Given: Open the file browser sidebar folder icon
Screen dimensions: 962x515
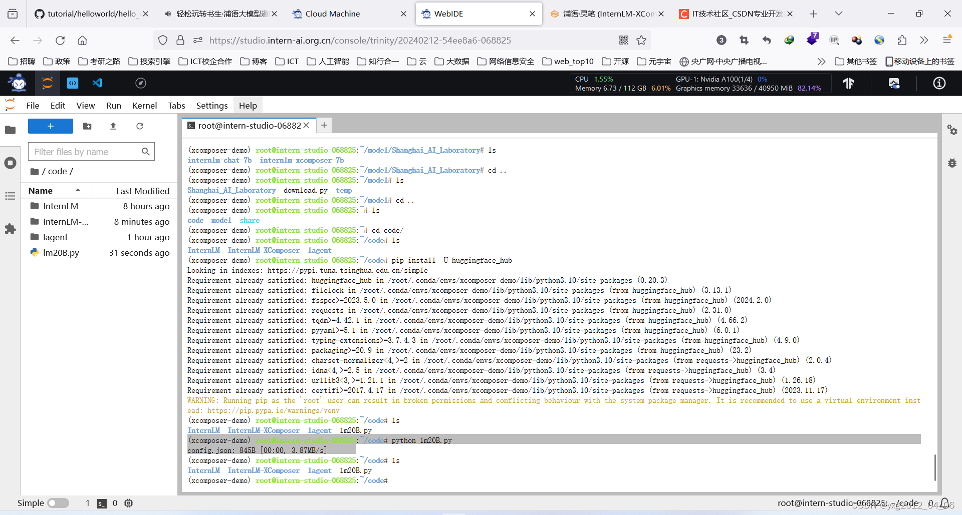Looking at the screenshot, I should [10, 130].
